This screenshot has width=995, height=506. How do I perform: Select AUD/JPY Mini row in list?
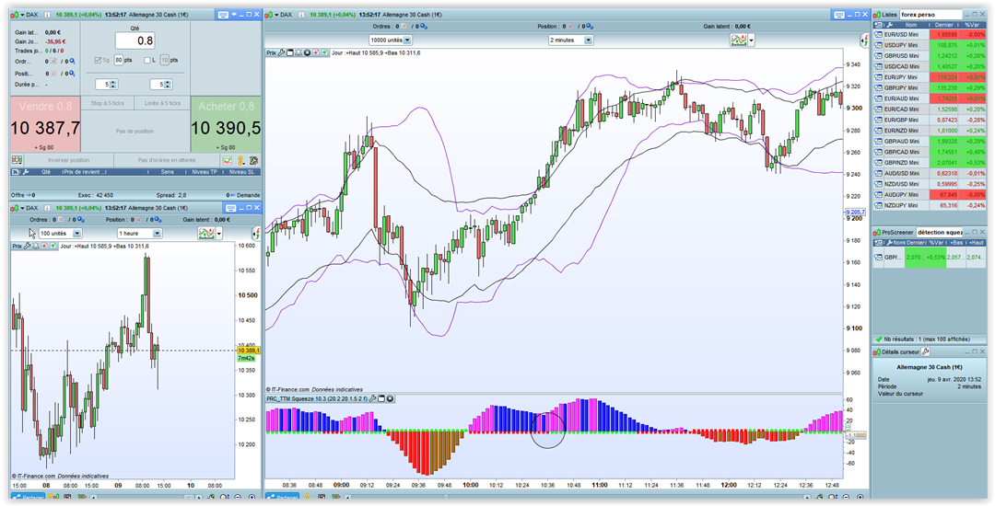pos(929,194)
